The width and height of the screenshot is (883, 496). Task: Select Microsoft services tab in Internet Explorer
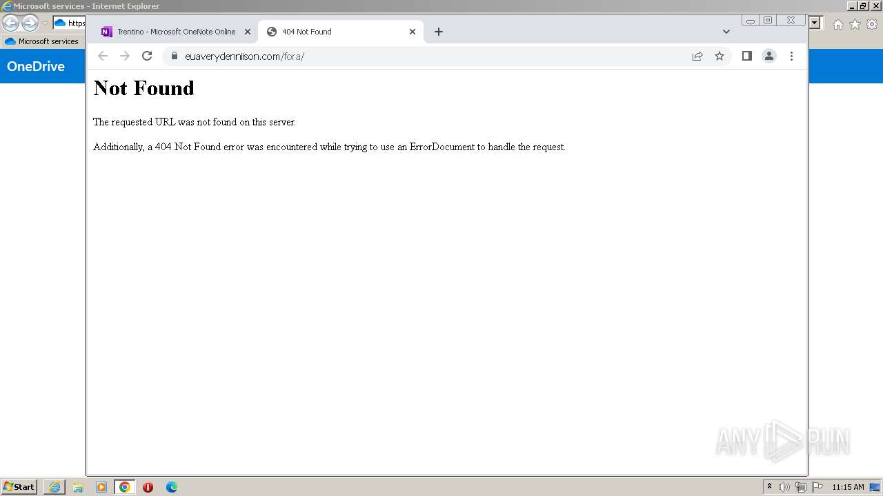[x=42, y=41]
